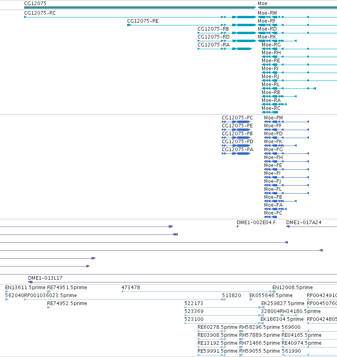Click the Moe-RG transcript label
Viewport: 337px width, 357px height.
[x=271, y=45]
